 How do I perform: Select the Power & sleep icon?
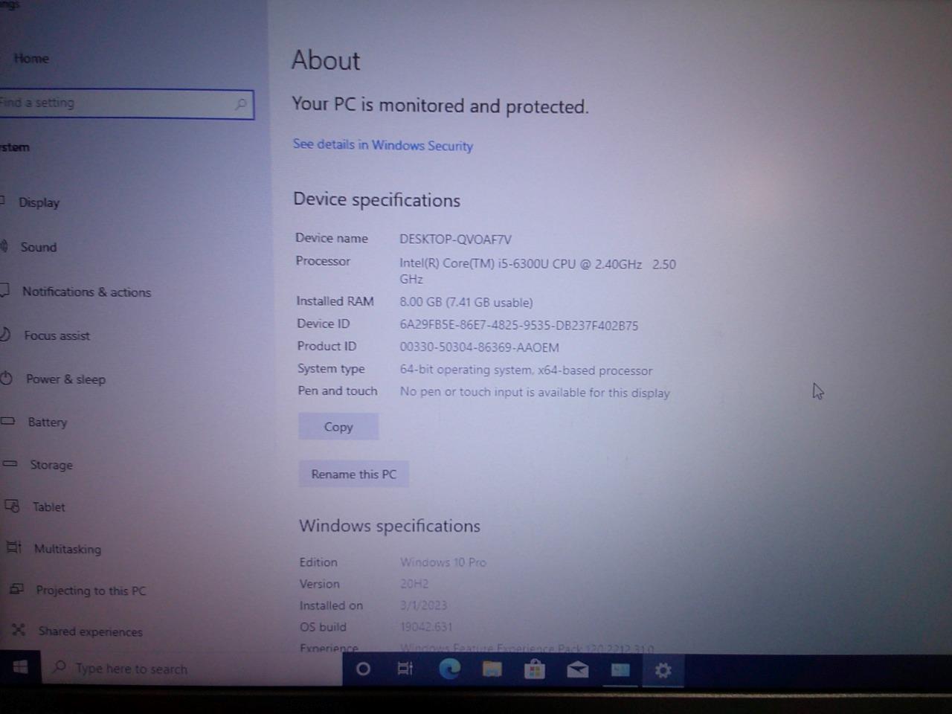click(7, 378)
